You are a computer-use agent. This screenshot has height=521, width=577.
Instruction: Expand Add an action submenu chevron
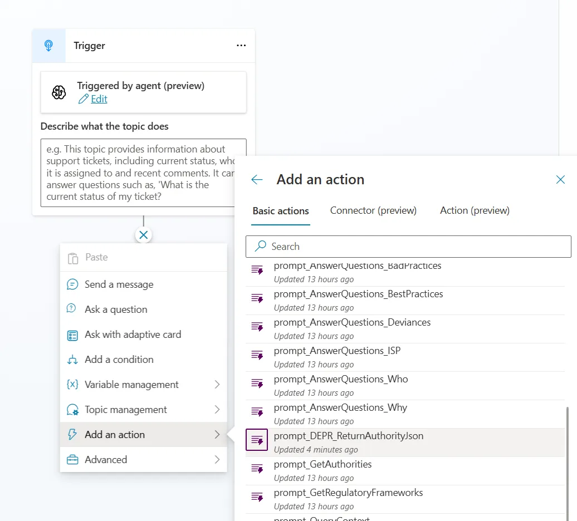217,435
